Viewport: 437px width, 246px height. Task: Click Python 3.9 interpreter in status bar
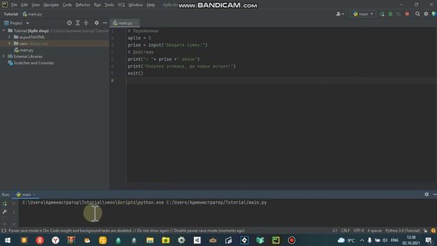(402, 231)
